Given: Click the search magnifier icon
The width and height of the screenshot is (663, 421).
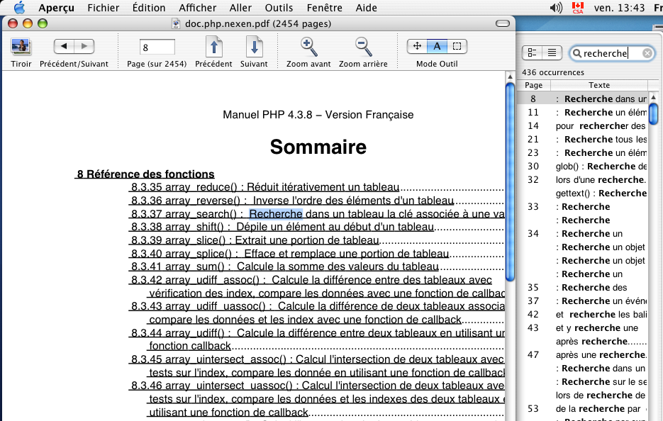Looking at the screenshot, I should click(576, 53).
